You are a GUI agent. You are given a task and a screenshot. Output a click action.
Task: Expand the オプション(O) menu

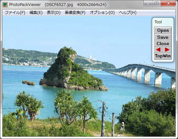point(102,13)
